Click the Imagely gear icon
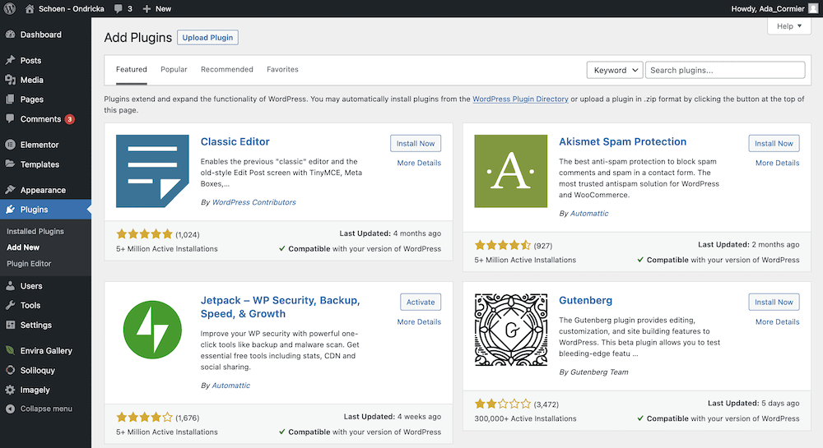The image size is (823, 448). point(10,390)
